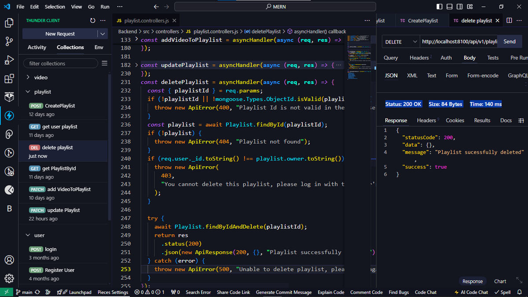The height and width of the screenshot is (297, 528).
Task: Collapse the user collection
Action: [x=28, y=235]
